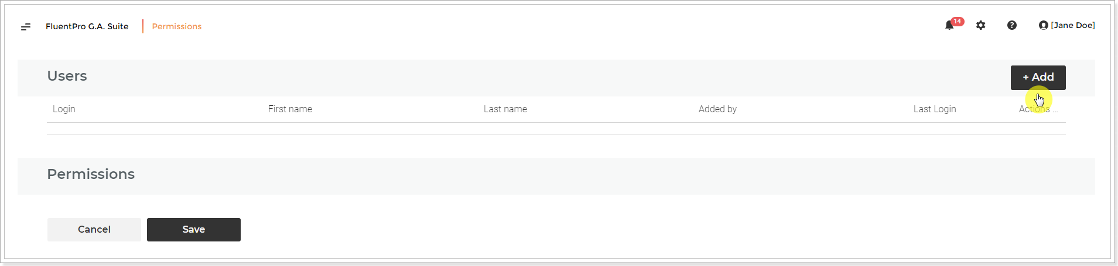This screenshot has height=266, width=1118.
Task: Open notifications via the bell icon
Action: pyautogui.click(x=949, y=26)
